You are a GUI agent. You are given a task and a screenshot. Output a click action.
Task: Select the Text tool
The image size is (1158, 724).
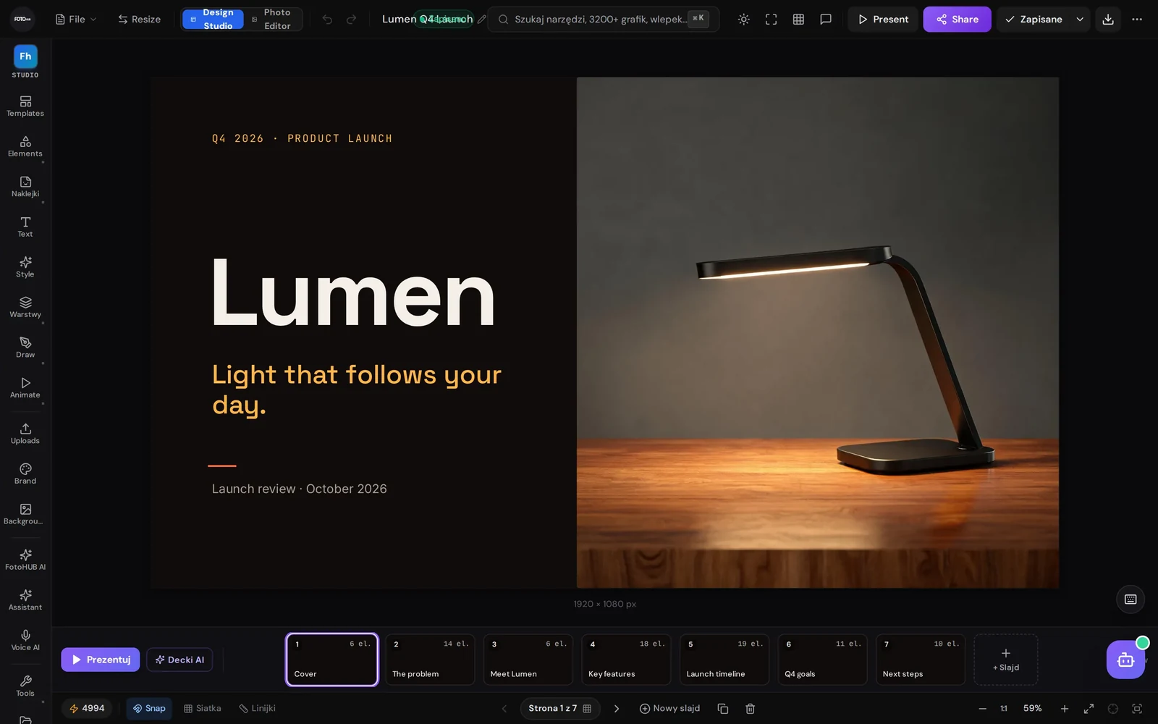25,227
